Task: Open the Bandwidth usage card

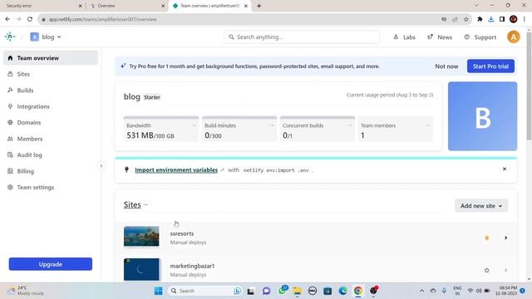Action: pos(161,129)
